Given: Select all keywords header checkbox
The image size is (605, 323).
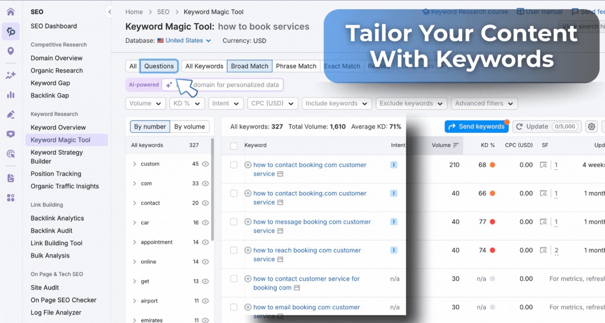Looking at the screenshot, I should point(234,146).
